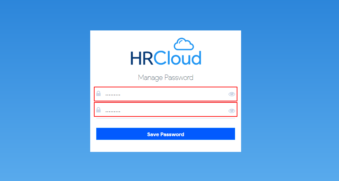Click blue background left of the card
The width and height of the screenshot is (339, 181).
45,91
